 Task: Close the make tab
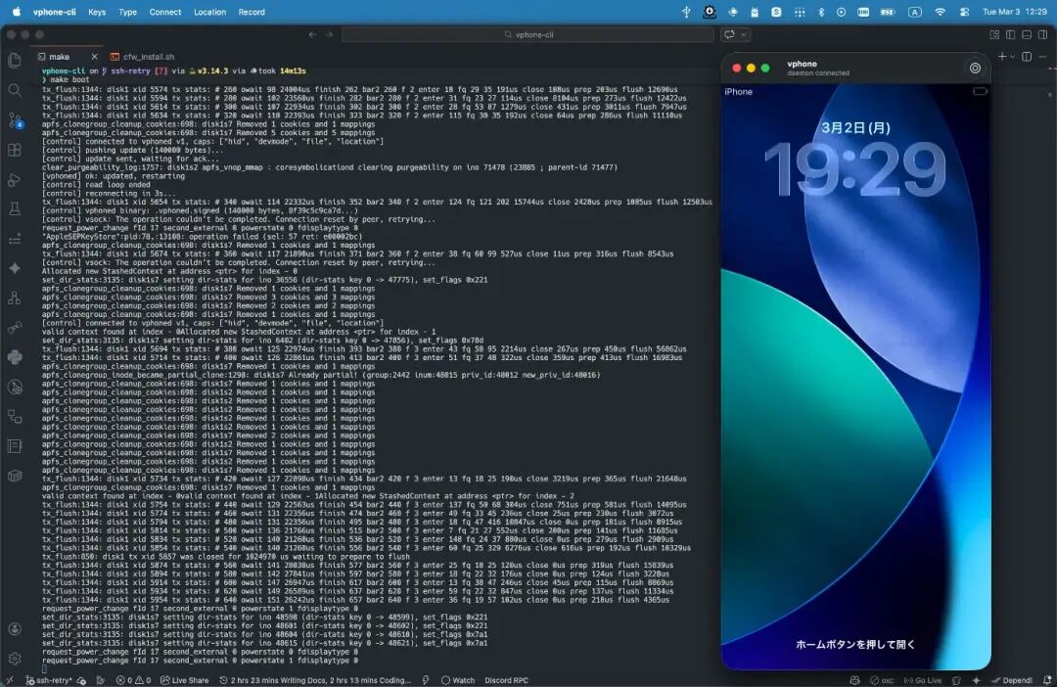tap(94, 57)
